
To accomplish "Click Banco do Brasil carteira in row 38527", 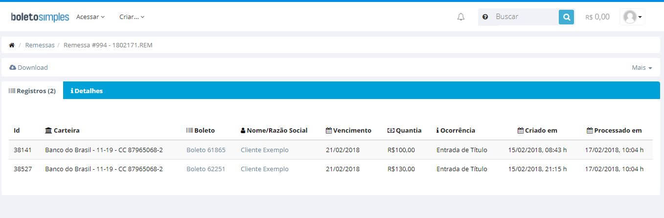I will point(104,169).
